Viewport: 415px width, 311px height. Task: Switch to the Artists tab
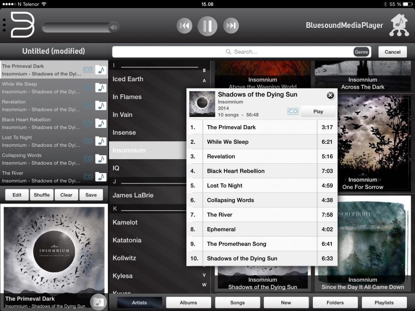(140, 302)
